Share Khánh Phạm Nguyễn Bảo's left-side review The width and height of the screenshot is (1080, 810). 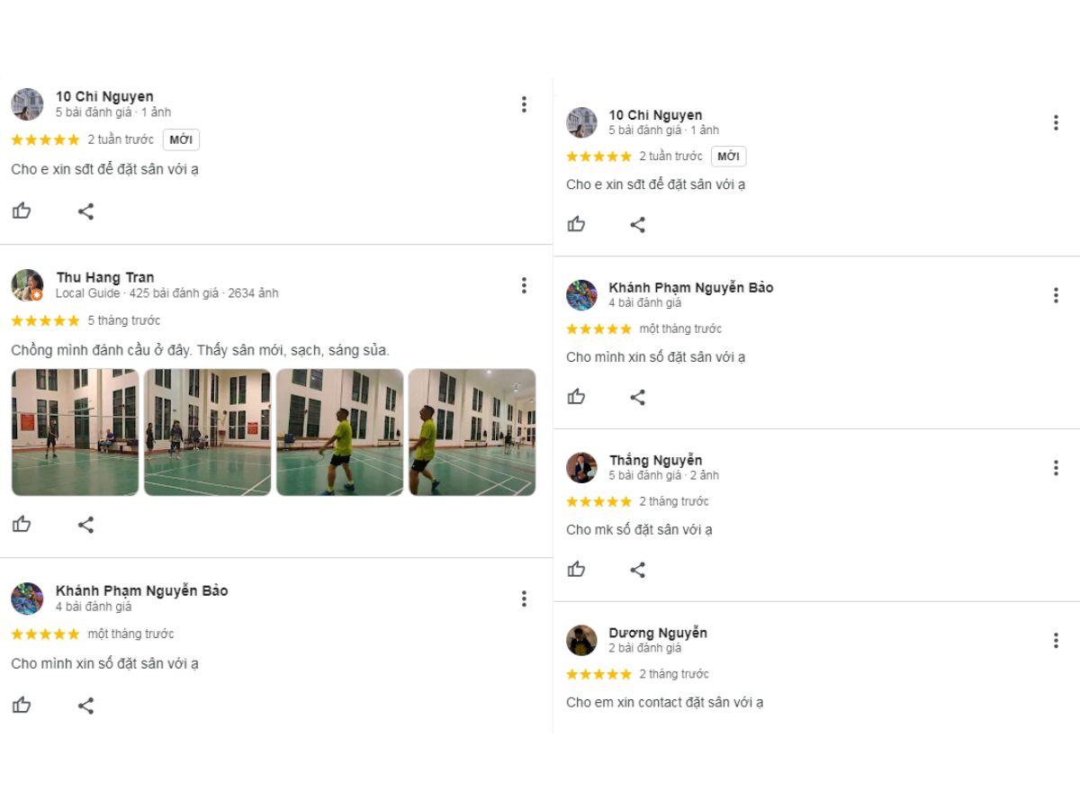[85, 706]
